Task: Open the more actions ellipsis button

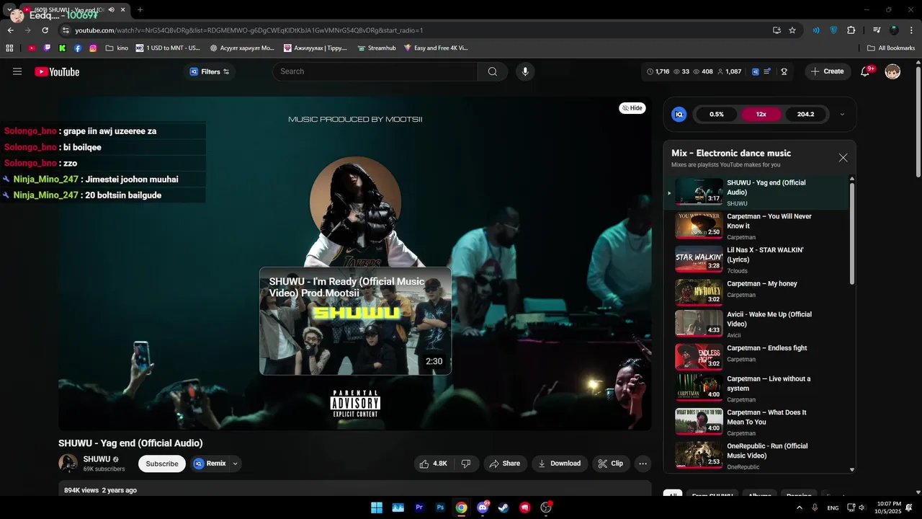Action: (x=643, y=463)
